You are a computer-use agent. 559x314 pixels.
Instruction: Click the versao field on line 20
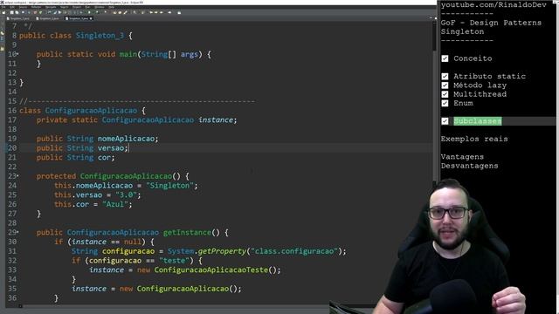[x=111, y=147]
